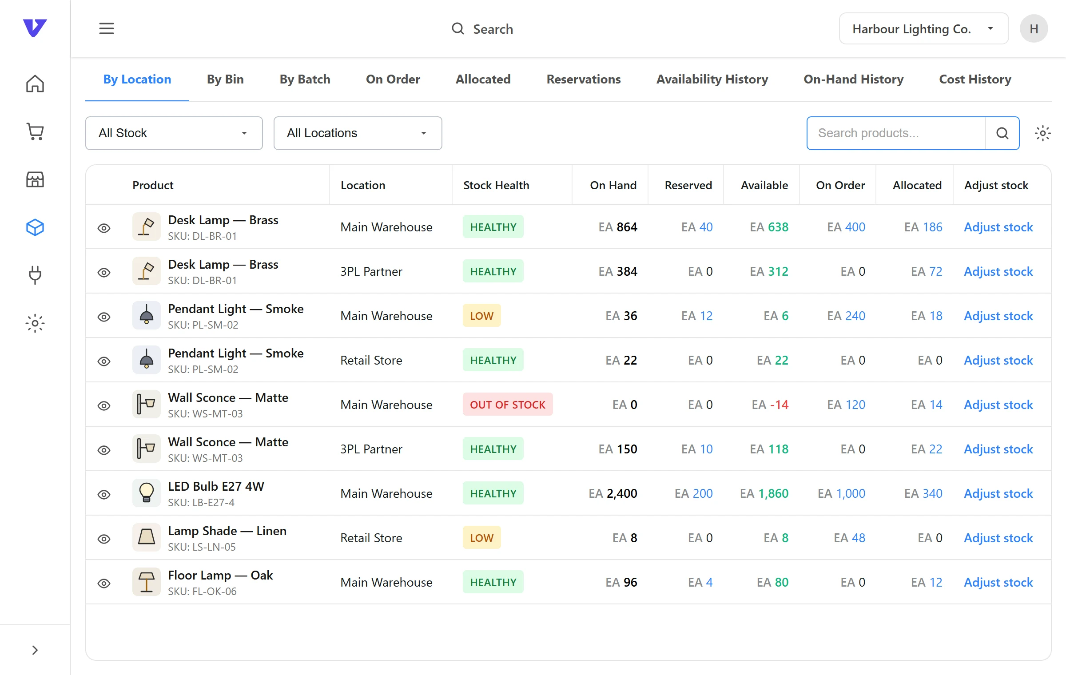Click the Wall Sconce Main Warehouse thumbnail
The width and height of the screenshot is (1066, 675).
coord(147,404)
